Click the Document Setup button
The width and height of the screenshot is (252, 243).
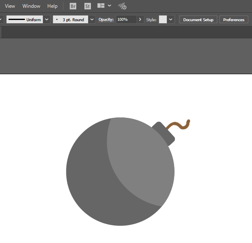point(198,20)
